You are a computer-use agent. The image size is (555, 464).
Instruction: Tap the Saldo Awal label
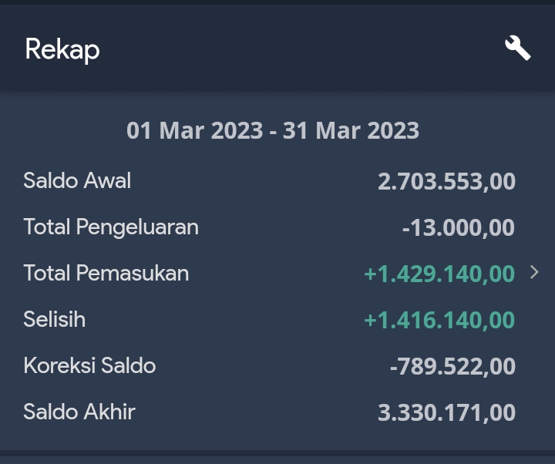77,180
